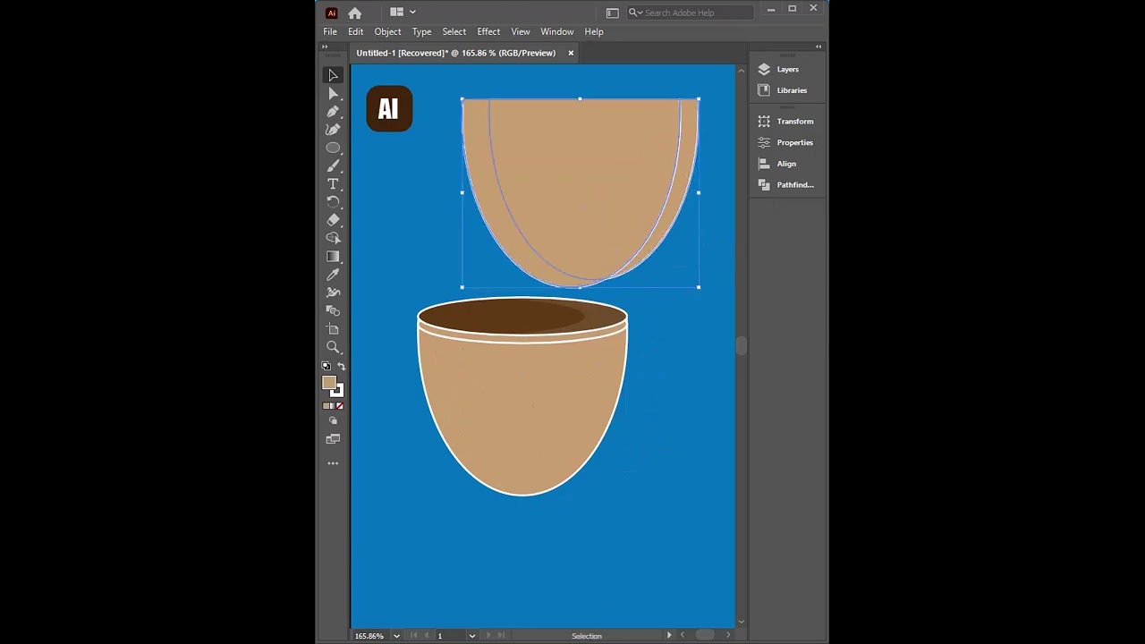The height and width of the screenshot is (644, 1145).
Task: Click the Switch Workspace icon
Action: [612, 13]
